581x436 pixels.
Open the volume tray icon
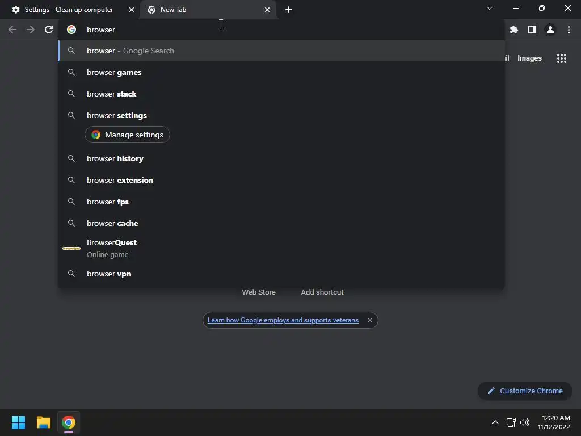click(525, 422)
